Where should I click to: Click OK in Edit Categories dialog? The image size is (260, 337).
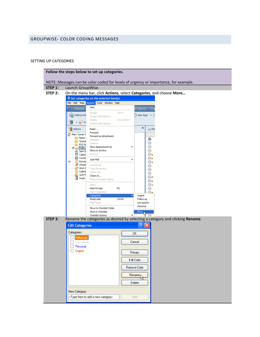[x=134, y=233]
